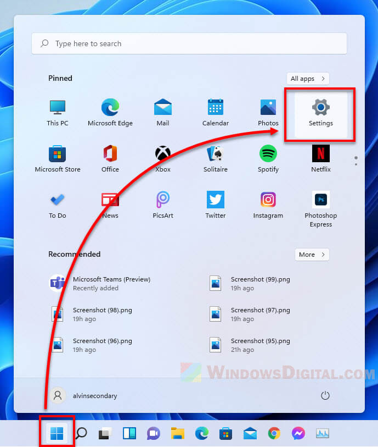Open Photoshop Express
The width and height of the screenshot is (378, 447).
(321, 209)
